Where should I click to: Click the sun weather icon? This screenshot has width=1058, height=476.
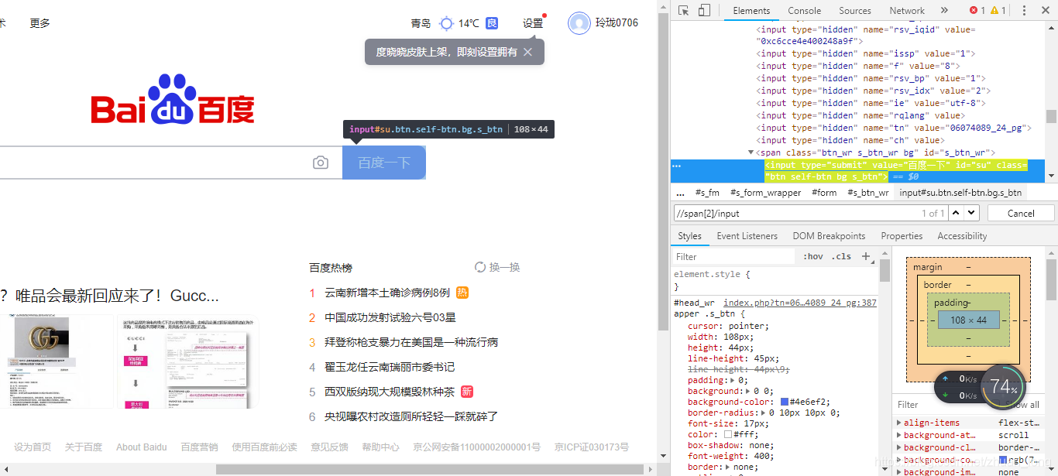pos(446,23)
